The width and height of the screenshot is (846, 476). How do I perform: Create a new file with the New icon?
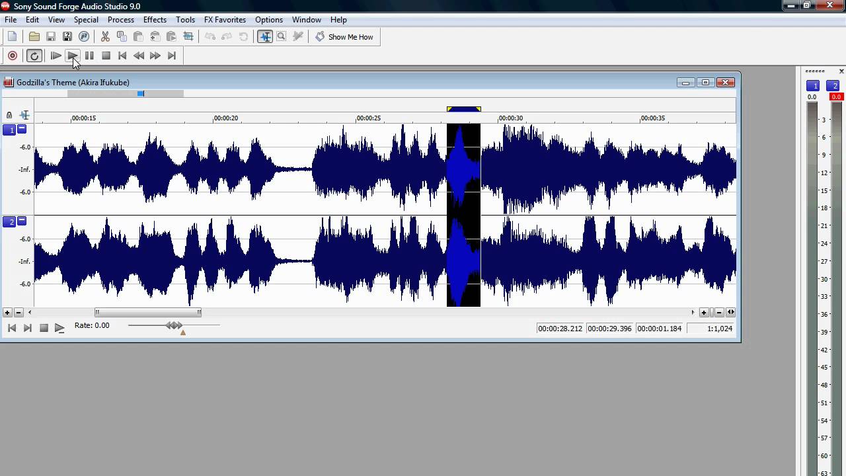(12, 37)
